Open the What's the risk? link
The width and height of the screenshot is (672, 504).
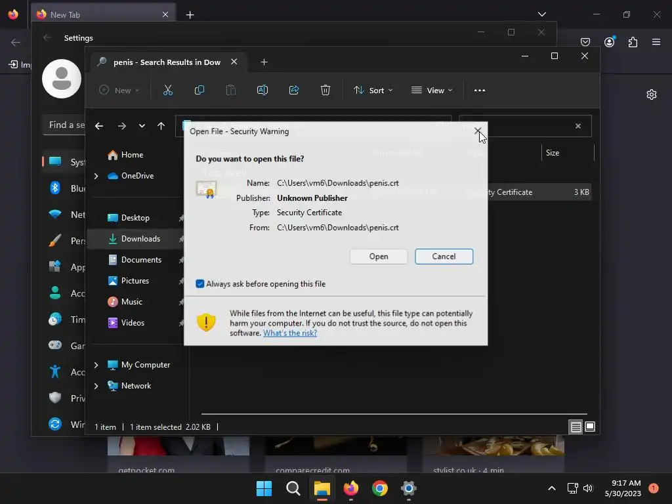(x=289, y=333)
